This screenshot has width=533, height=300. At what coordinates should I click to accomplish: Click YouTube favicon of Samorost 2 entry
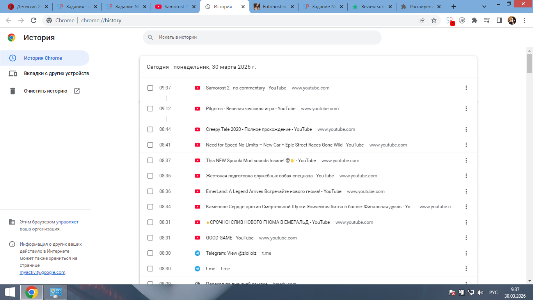pyautogui.click(x=197, y=88)
